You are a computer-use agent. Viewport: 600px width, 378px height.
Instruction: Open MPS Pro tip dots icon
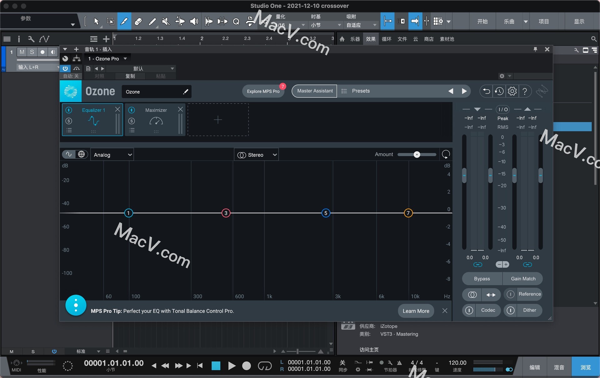(x=76, y=305)
